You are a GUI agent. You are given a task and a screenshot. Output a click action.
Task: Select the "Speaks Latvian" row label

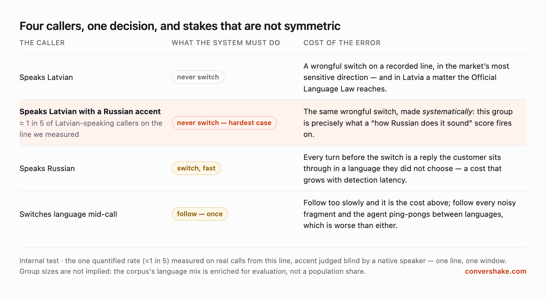(46, 77)
